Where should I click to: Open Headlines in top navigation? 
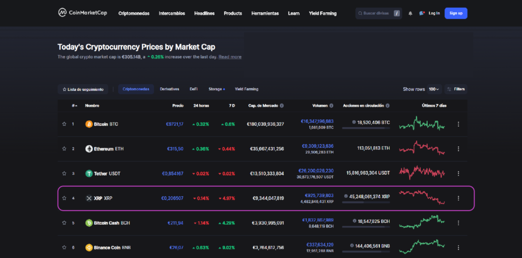tap(204, 13)
